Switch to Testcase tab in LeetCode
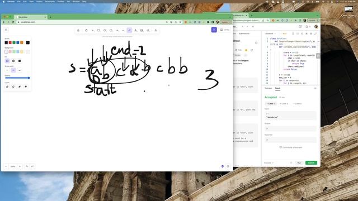Viewport: 358px width, 201px height. coord(268,88)
